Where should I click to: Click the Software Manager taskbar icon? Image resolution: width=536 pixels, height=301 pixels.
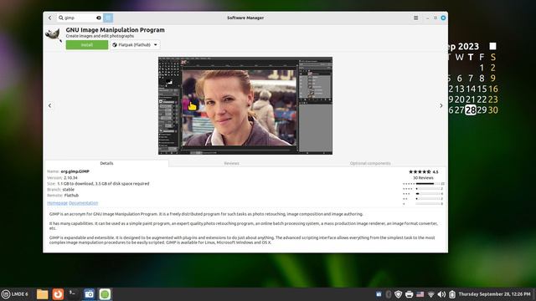click(105, 293)
